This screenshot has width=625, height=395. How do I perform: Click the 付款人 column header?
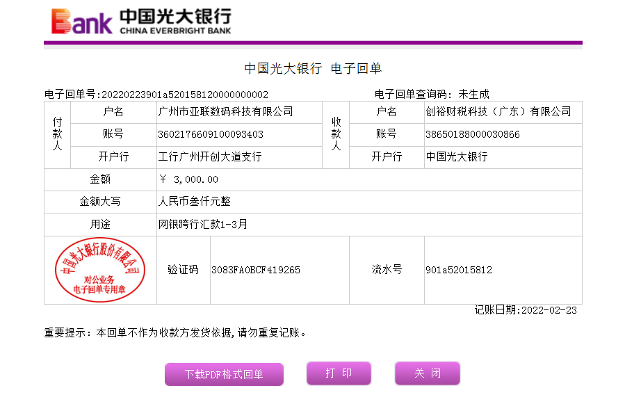pyautogui.click(x=58, y=134)
